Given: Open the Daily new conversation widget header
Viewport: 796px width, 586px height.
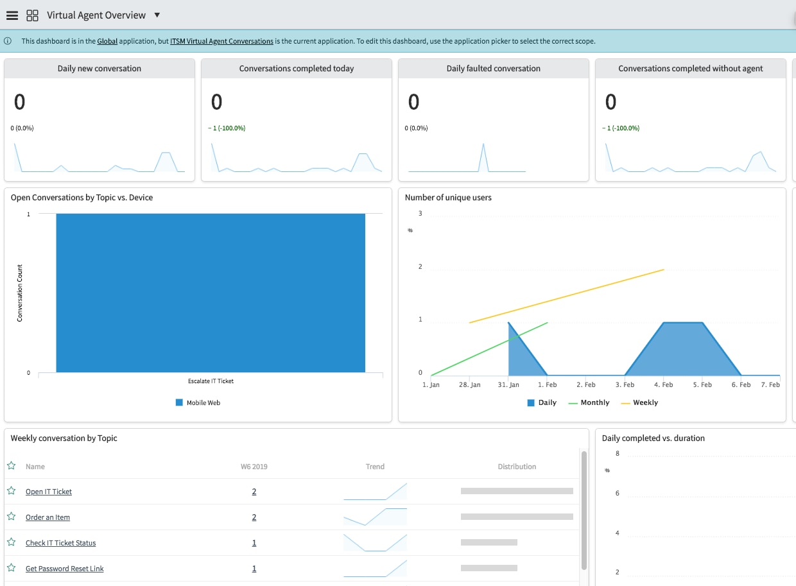Looking at the screenshot, I should tap(99, 69).
